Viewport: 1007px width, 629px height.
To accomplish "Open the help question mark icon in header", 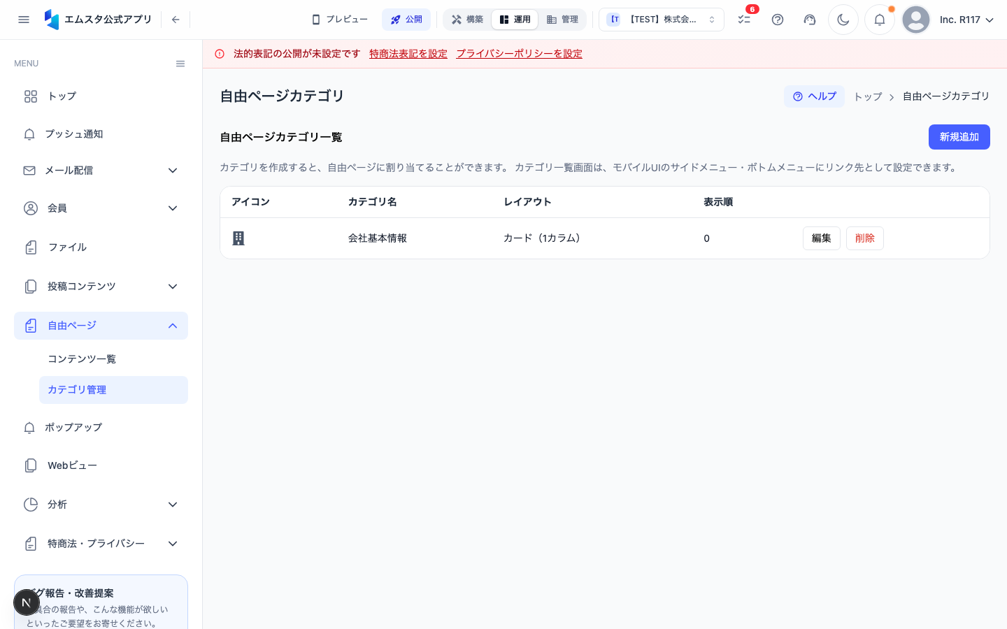I will 778,20.
